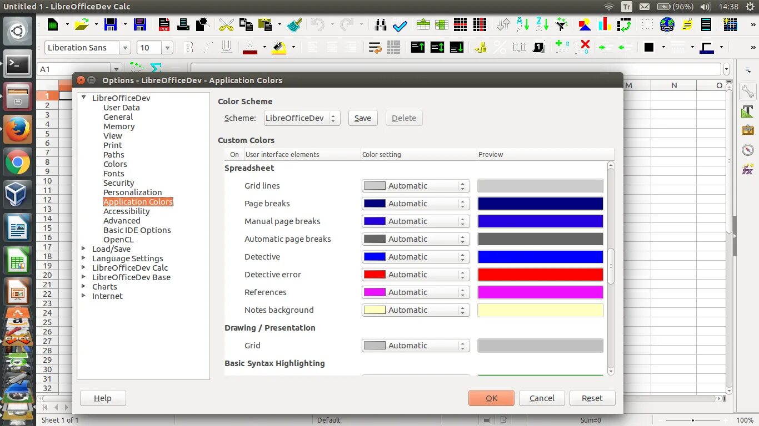Open the Scheme dropdown showing LibreOfficeDev
Viewport: 759px width, 426px height.
tap(302, 118)
